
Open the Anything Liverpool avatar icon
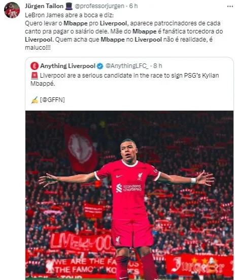(x=35, y=66)
